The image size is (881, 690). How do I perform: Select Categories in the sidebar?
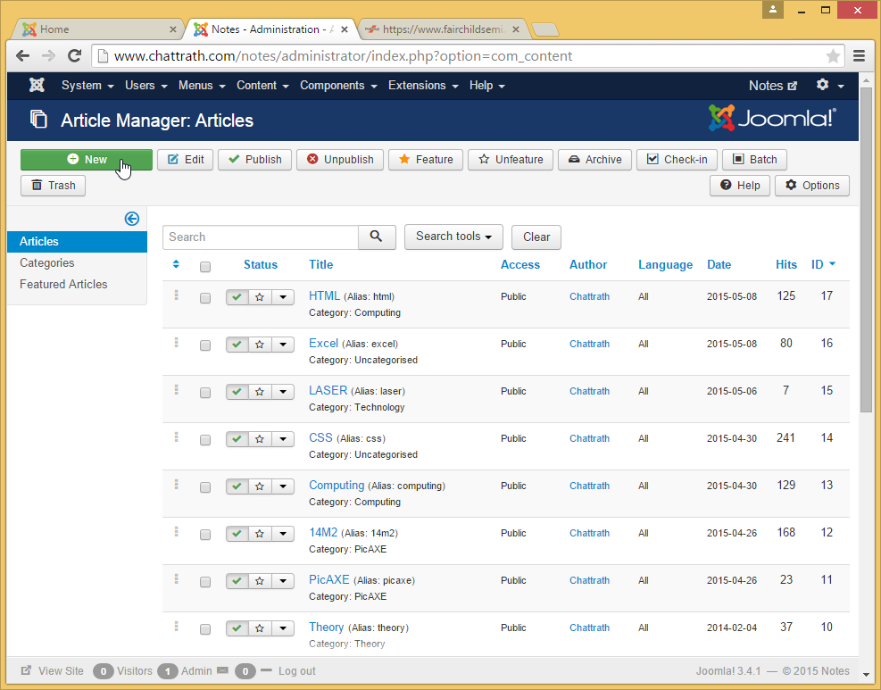pos(47,262)
